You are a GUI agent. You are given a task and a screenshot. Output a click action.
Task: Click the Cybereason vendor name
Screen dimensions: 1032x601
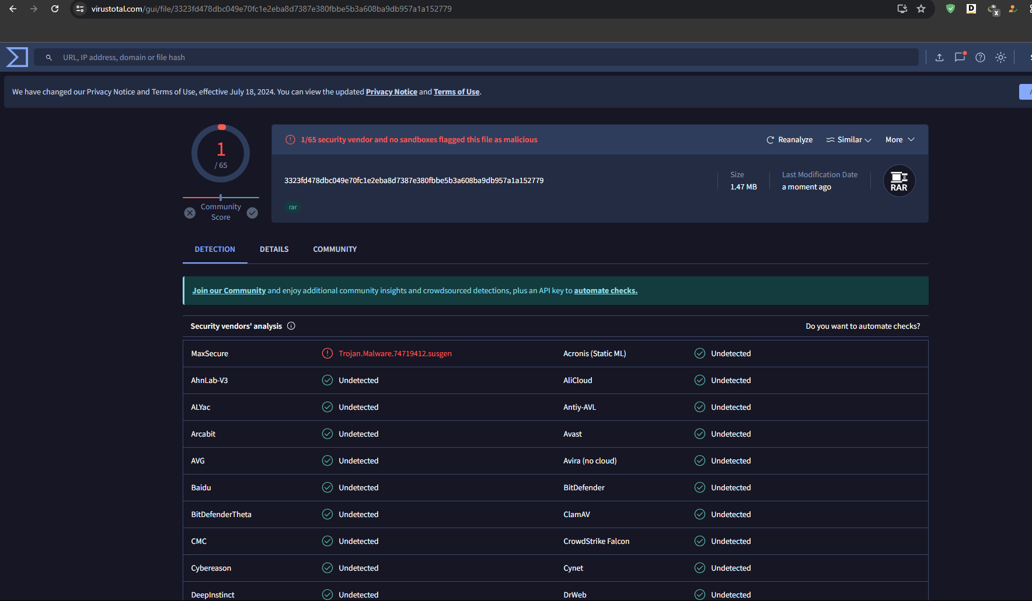click(x=211, y=568)
